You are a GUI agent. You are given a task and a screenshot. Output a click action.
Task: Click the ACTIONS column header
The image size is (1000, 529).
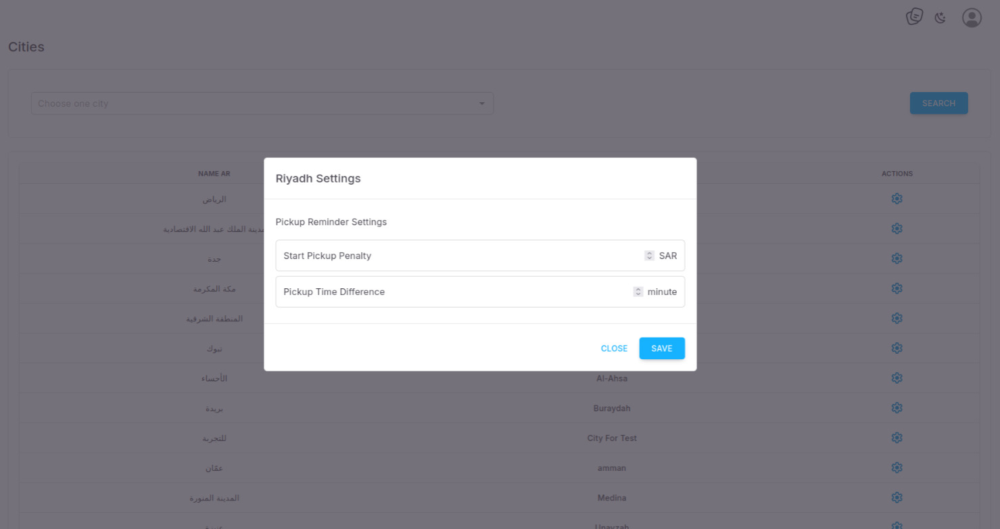[x=897, y=174]
